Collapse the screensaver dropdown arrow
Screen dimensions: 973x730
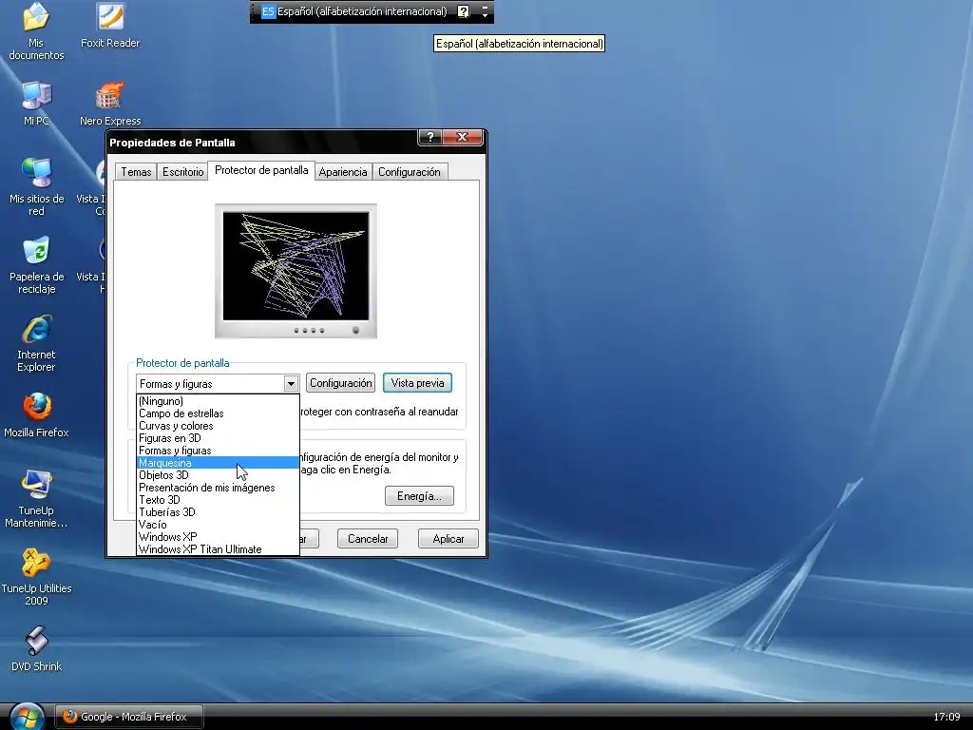291,384
